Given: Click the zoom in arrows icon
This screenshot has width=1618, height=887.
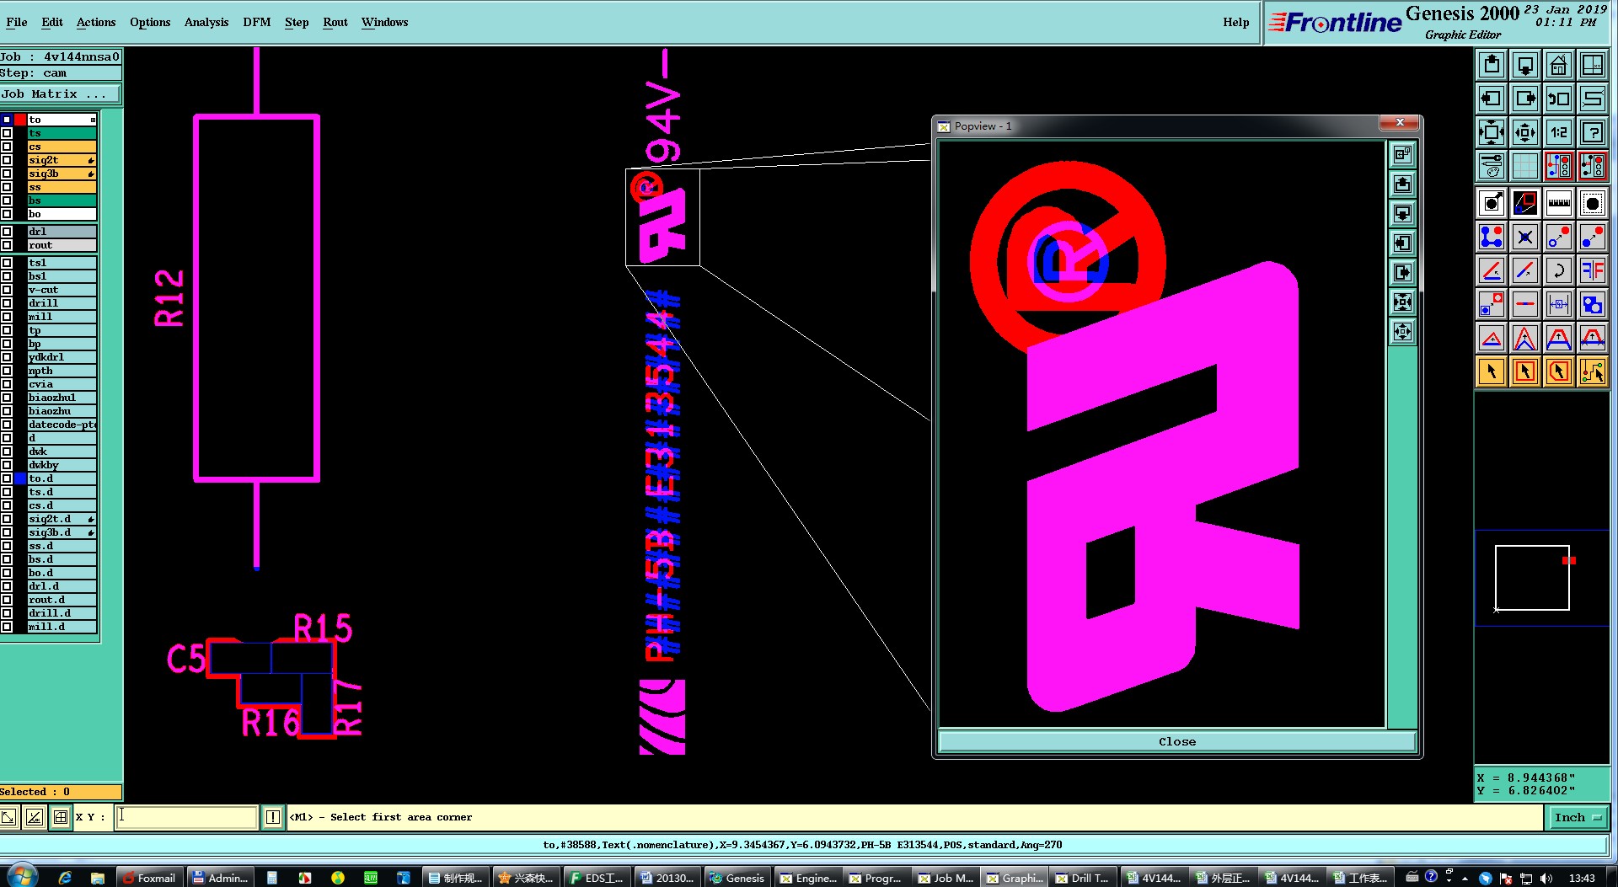Looking at the screenshot, I should pos(1492,132).
